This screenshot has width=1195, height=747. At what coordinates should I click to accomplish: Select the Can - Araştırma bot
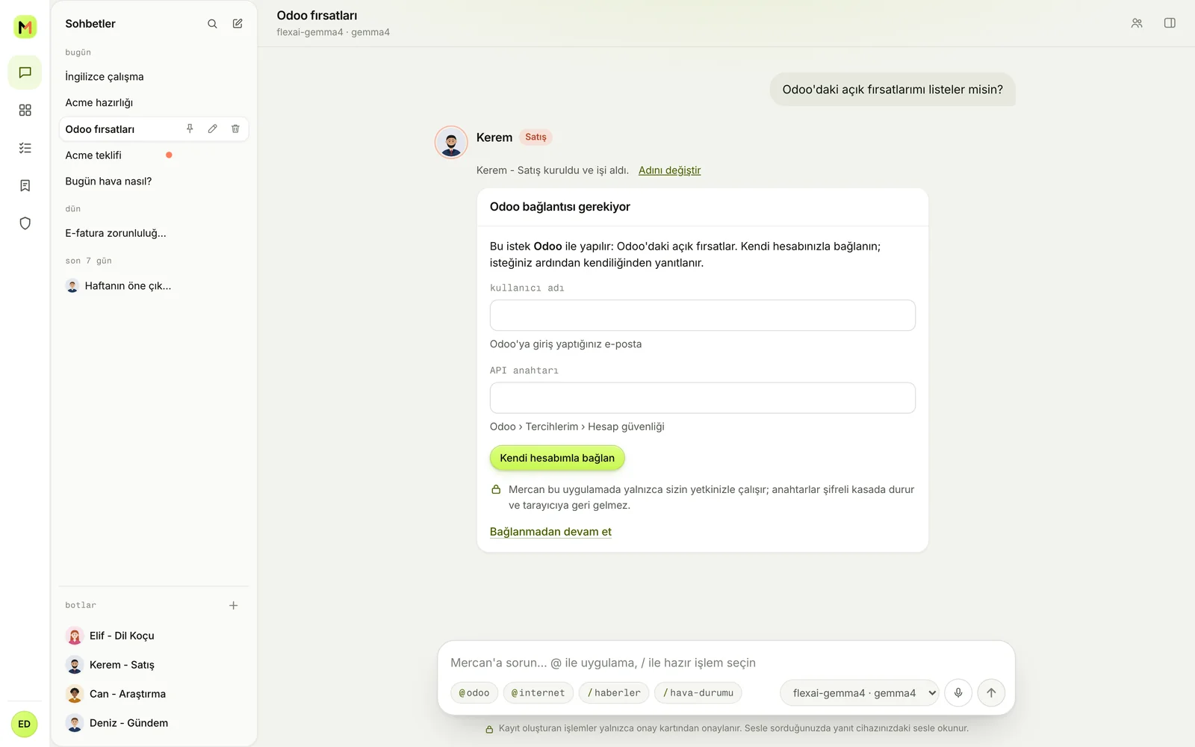tap(153, 694)
